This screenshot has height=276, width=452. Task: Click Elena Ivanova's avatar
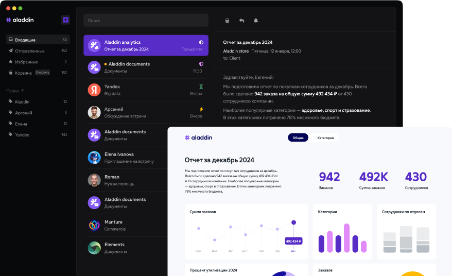coord(94,158)
